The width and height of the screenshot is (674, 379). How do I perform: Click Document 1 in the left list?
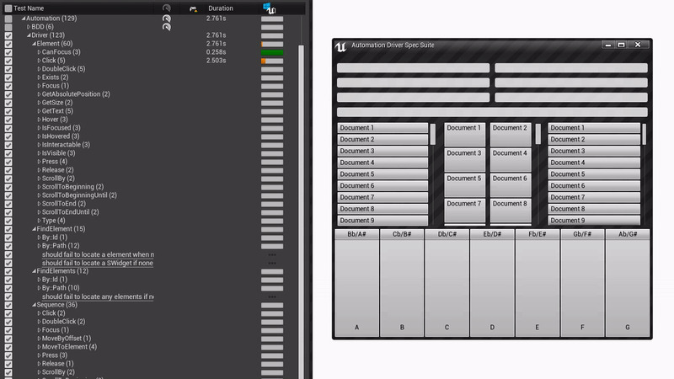tap(382, 128)
